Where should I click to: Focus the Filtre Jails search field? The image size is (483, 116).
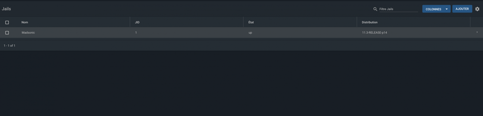[398, 9]
